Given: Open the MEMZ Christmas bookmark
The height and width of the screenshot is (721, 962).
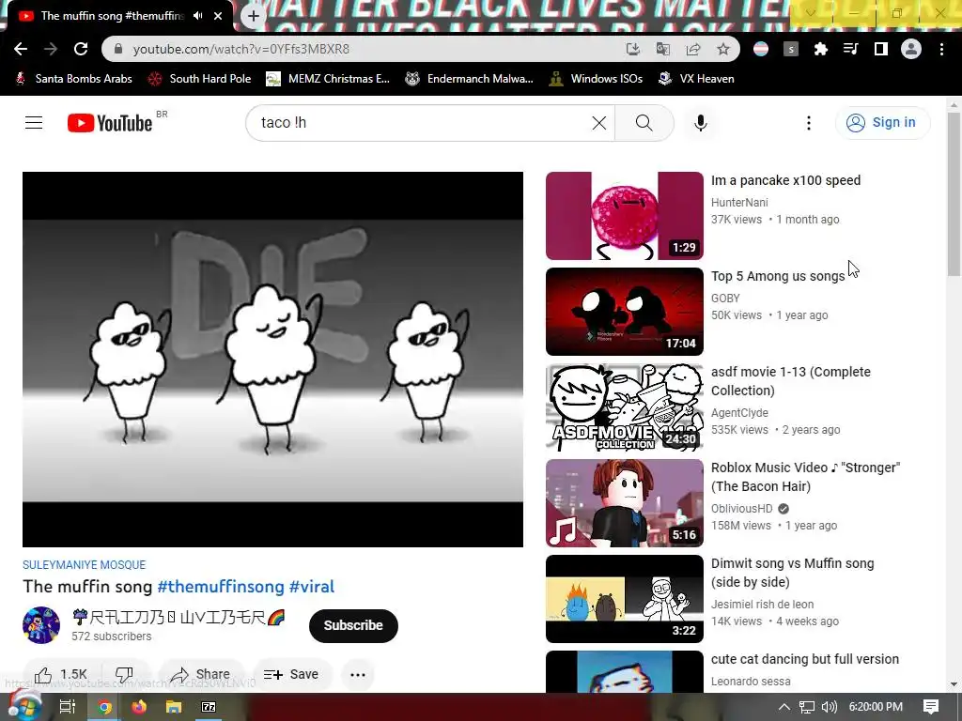Looking at the screenshot, I should coord(328,79).
